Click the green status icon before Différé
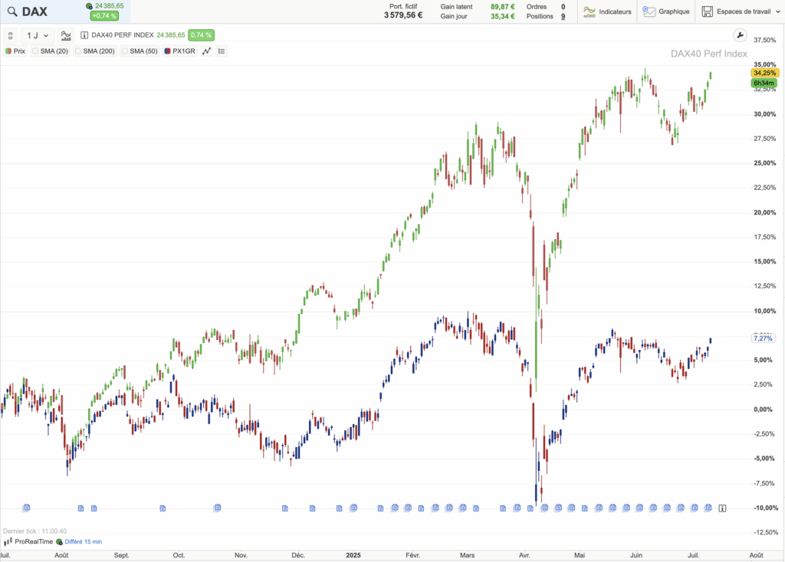 click(x=59, y=541)
